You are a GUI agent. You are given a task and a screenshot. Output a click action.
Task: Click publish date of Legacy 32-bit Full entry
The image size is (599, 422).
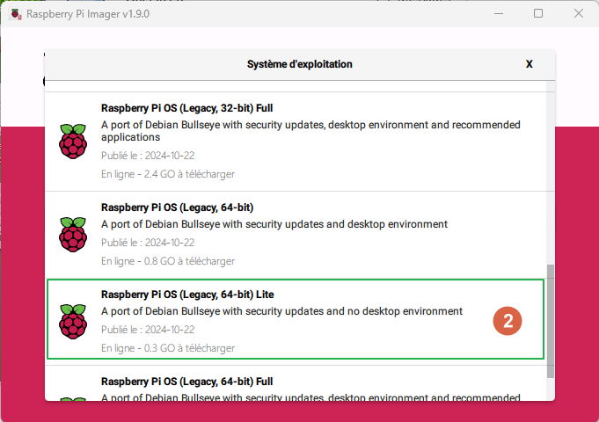(148, 156)
